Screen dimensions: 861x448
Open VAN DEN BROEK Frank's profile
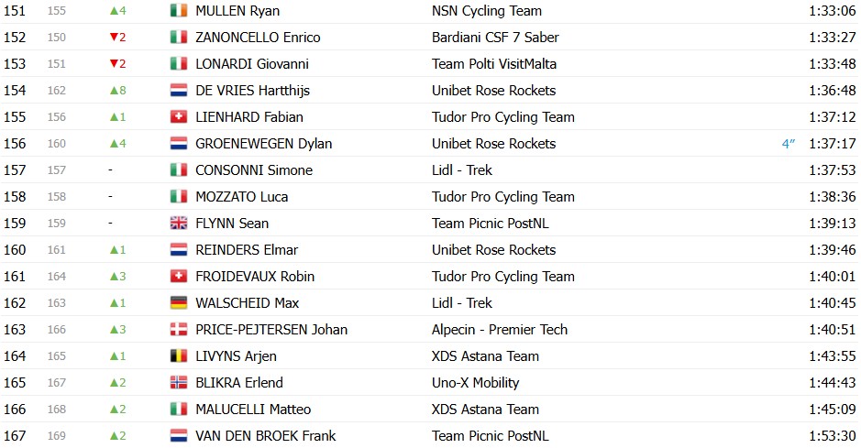[x=265, y=436]
